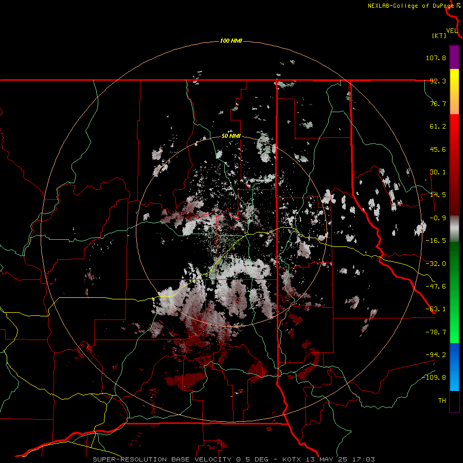Select the -47.6 scale value
The image size is (463, 463).
coord(436,287)
